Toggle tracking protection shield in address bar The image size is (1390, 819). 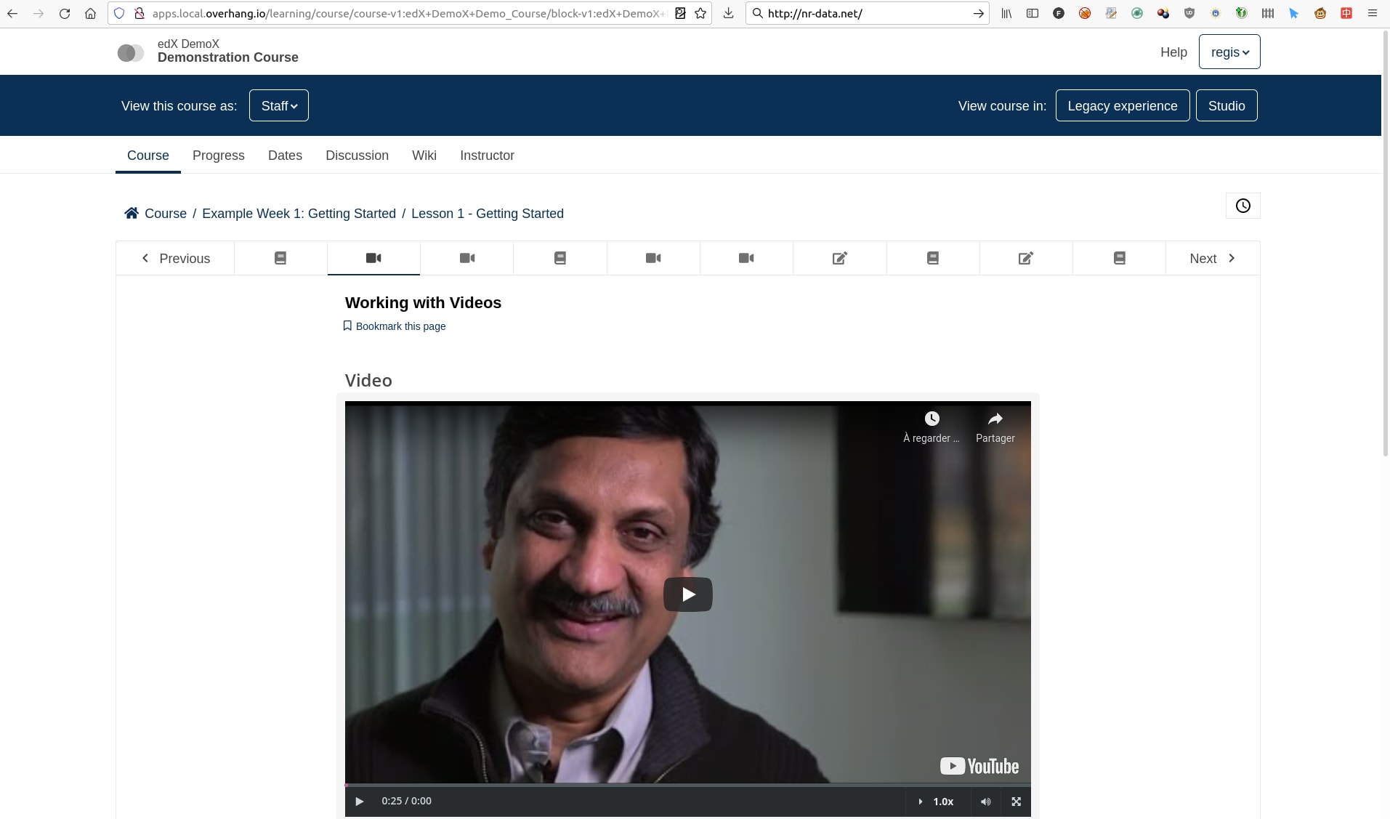coord(118,13)
